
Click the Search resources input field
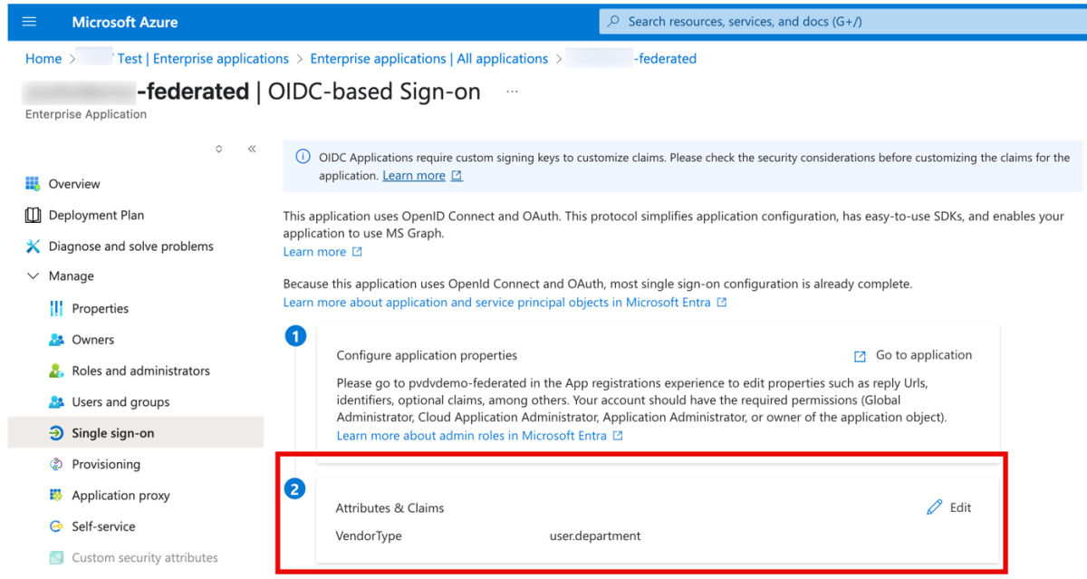click(842, 22)
